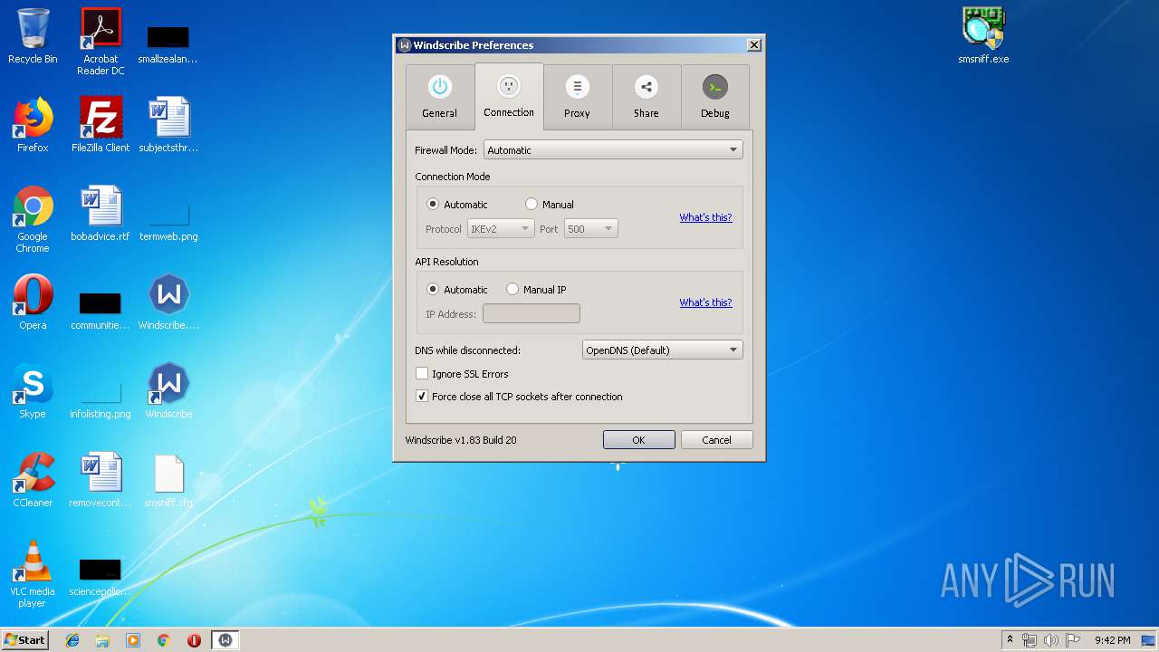Open Acrobat Reader DC desktop icon
The image size is (1159, 652).
coord(101,42)
